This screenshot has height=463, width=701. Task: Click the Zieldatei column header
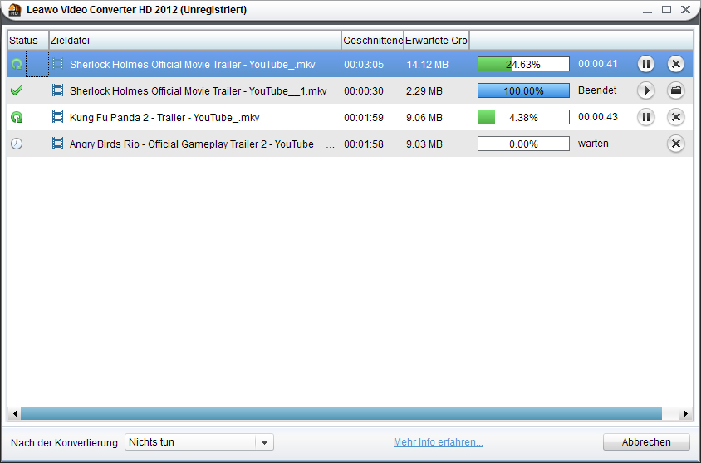click(x=195, y=40)
